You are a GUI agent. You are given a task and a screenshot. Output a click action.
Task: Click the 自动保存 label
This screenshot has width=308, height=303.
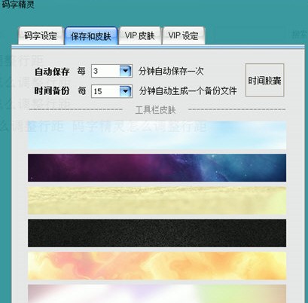point(52,72)
